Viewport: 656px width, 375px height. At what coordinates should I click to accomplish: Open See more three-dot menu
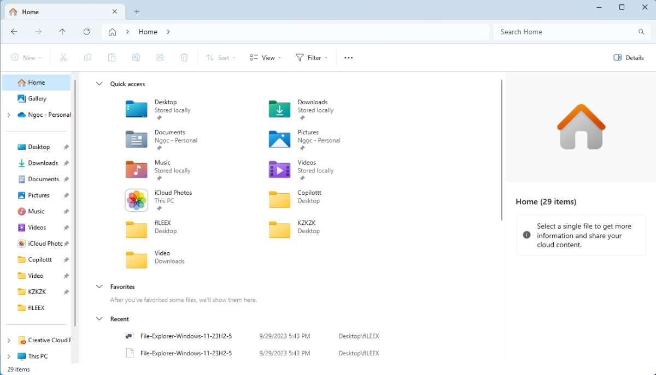pos(349,57)
